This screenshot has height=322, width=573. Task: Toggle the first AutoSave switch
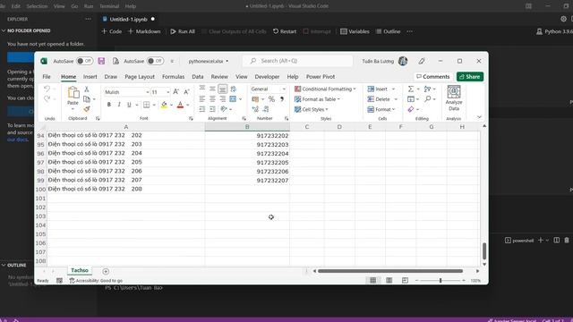click(x=84, y=61)
